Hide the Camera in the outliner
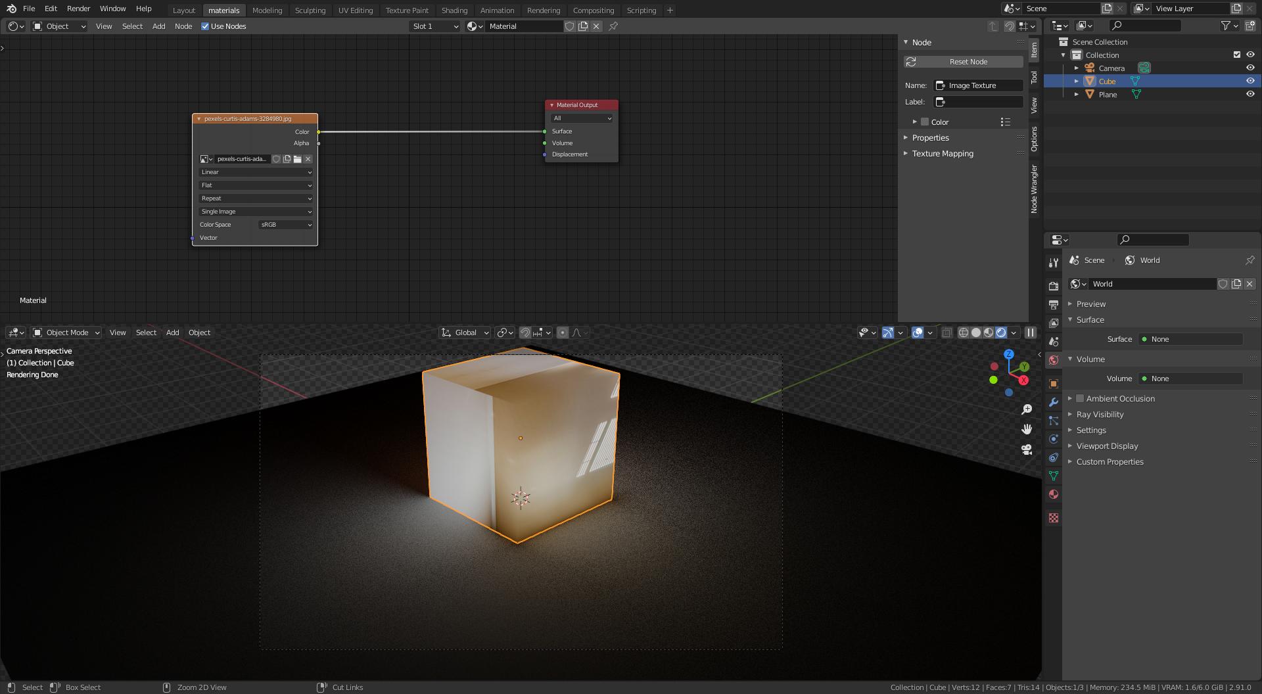This screenshot has height=694, width=1262. pos(1250,68)
